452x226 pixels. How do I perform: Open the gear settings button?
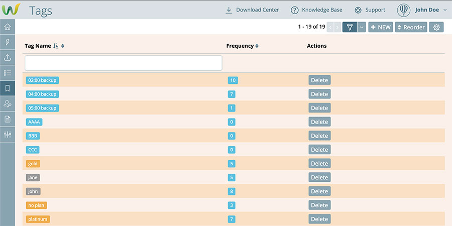point(436,27)
